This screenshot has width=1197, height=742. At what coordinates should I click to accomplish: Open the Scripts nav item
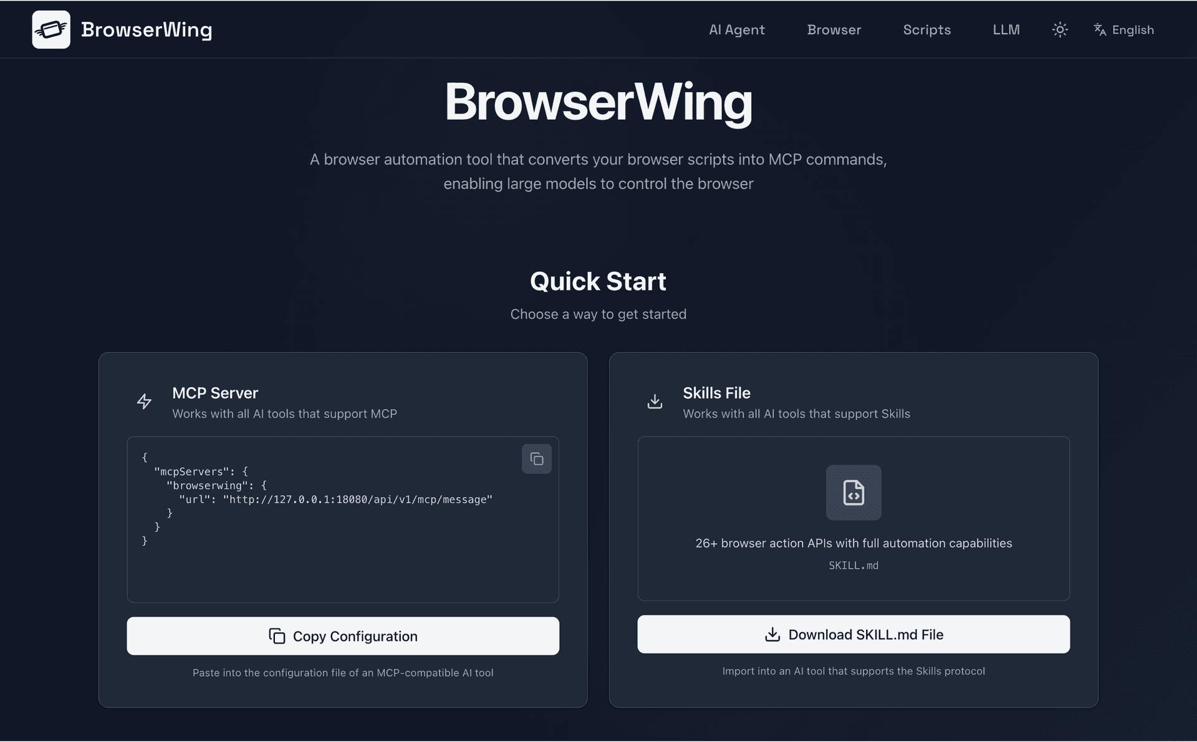(x=926, y=29)
